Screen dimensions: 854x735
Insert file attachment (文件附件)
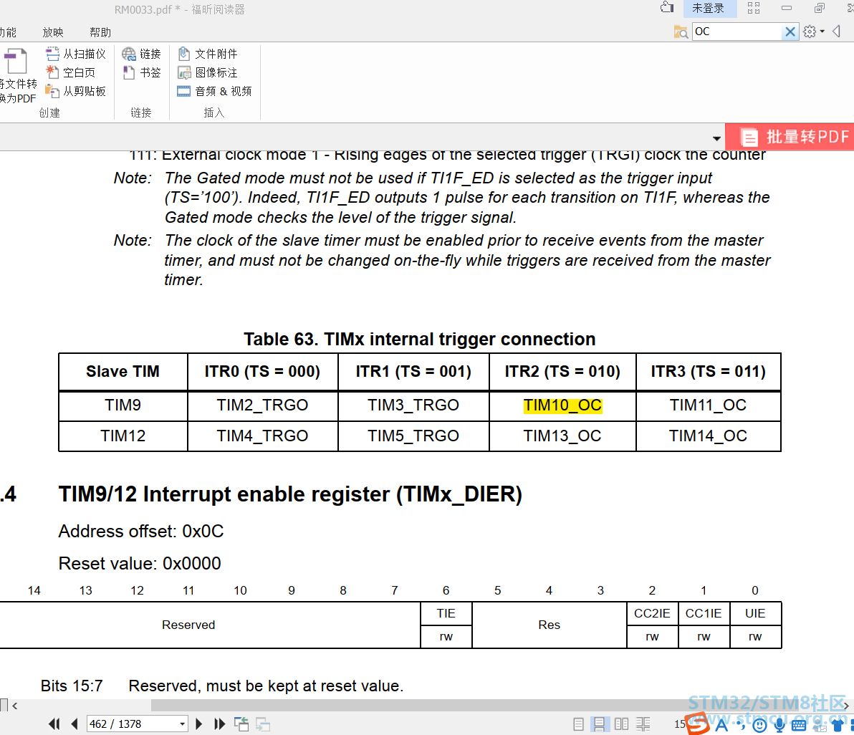pyautogui.click(x=208, y=54)
